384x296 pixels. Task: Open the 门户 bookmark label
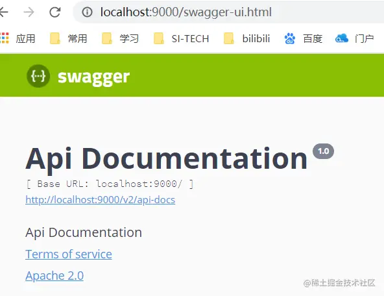click(364, 39)
